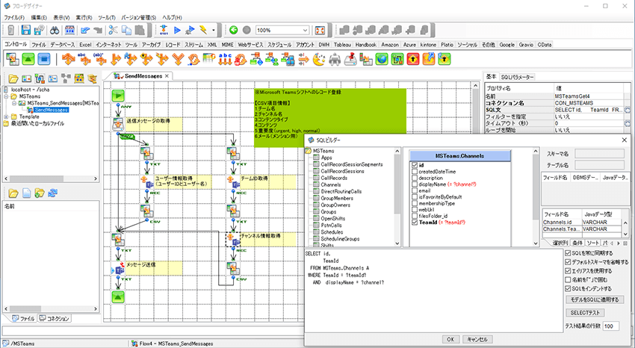Click the モデルをSQLに適用する button
Image resolution: width=635 pixels, height=348 pixels.
pyautogui.click(x=595, y=300)
